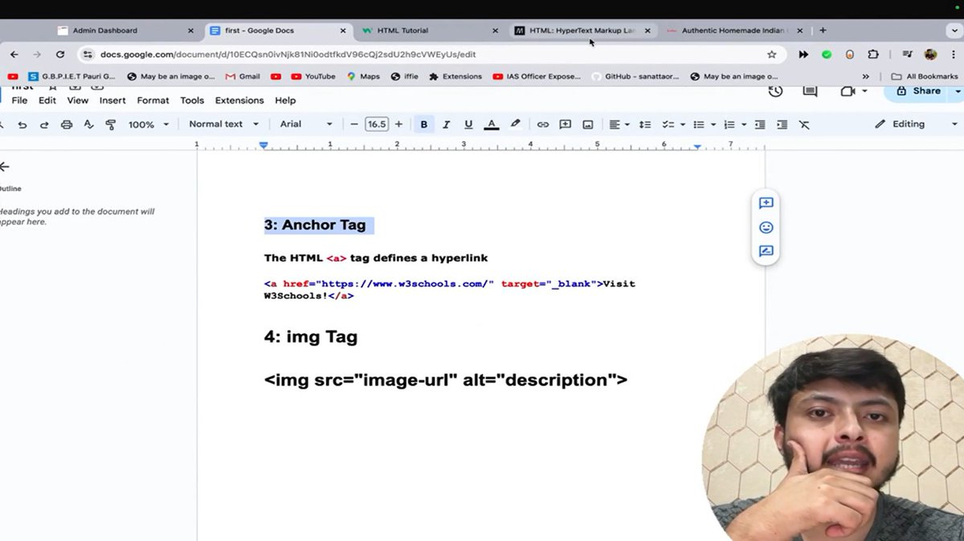The image size is (964, 541).
Task: Open the Arial font dropdown
Action: click(306, 124)
